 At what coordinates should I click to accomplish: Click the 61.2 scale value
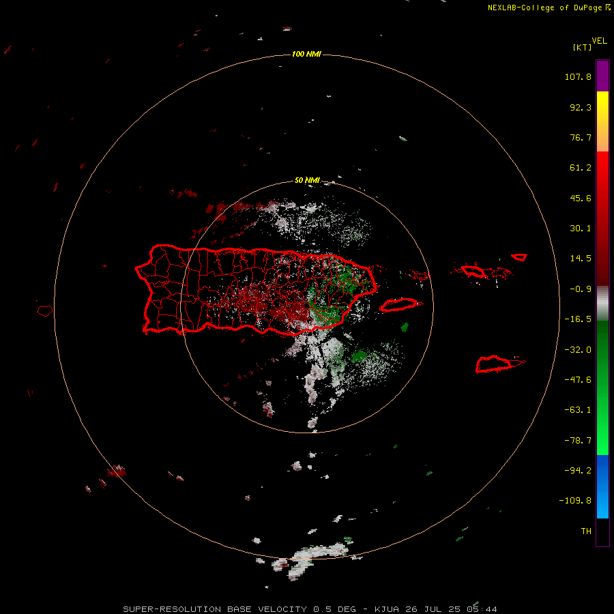tap(581, 168)
